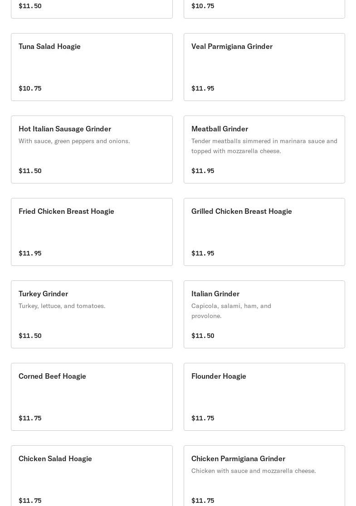Click the $11.95 price on Meatball Grinder
The image size is (356, 506).
pyautogui.click(x=203, y=171)
